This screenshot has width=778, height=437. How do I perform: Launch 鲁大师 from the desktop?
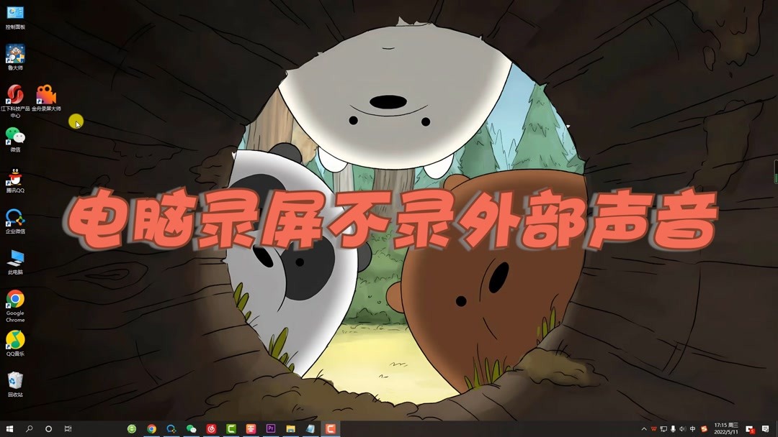pyautogui.click(x=15, y=54)
